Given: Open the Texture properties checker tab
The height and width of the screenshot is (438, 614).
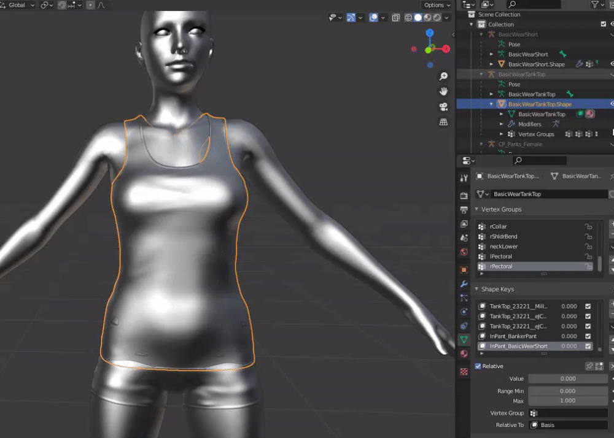Looking at the screenshot, I should (x=464, y=372).
